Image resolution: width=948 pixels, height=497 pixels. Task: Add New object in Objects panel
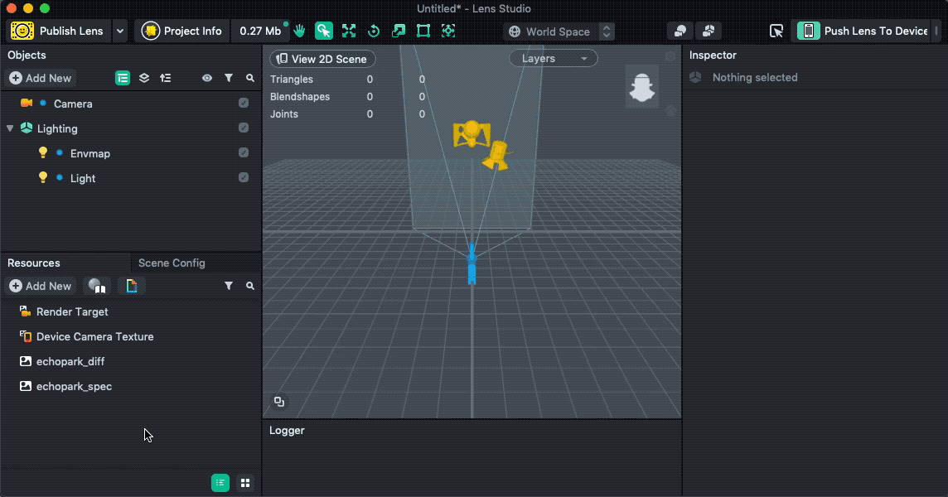tap(41, 78)
